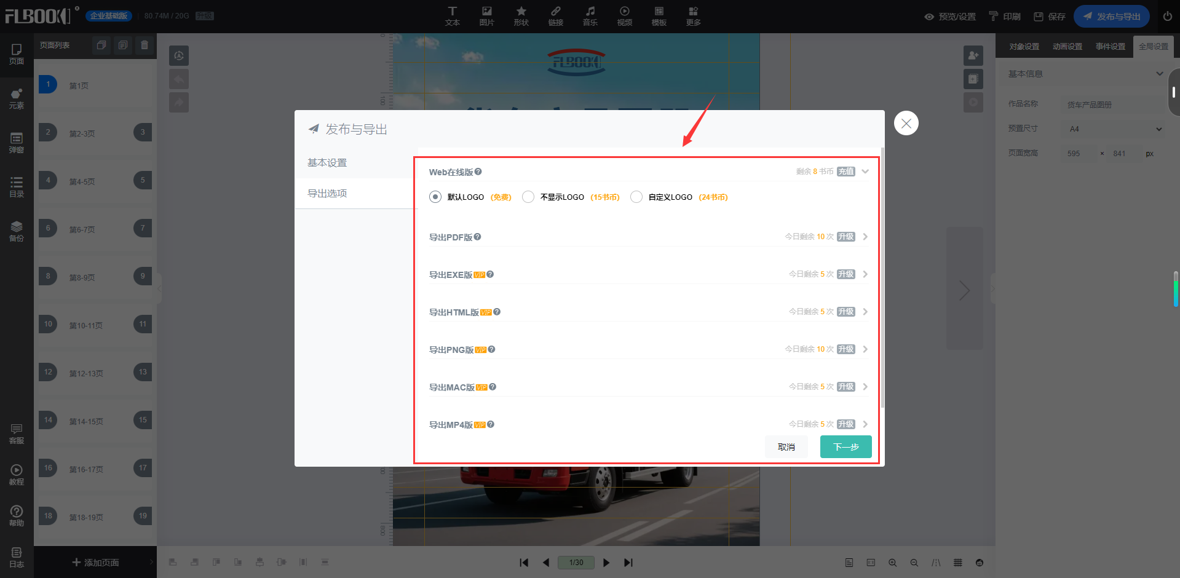Select the 默认LOGO radio option
This screenshot has height=578, width=1180.
tap(435, 197)
